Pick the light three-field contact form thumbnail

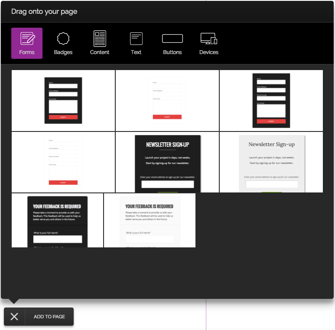point(167,100)
